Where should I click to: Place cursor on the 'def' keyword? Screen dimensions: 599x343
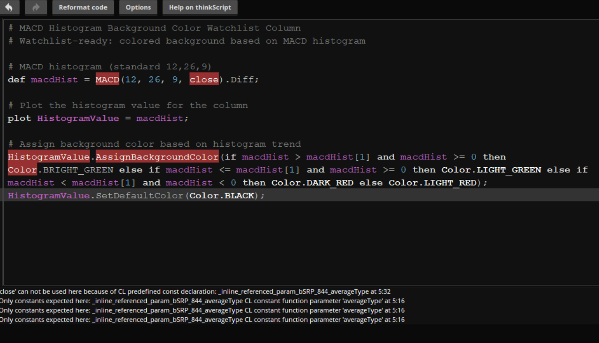tap(16, 80)
